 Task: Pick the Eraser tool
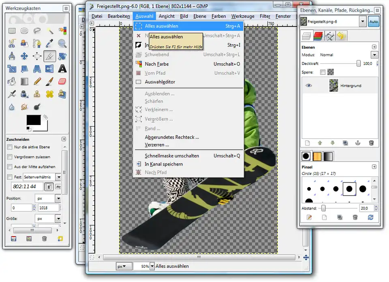pos(62,82)
